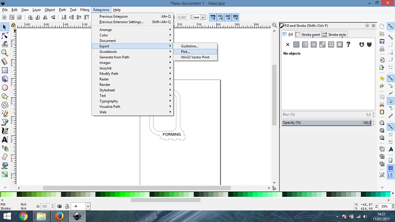Open the Filters menu
Screen dimensions: 395x222
click(85, 10)
